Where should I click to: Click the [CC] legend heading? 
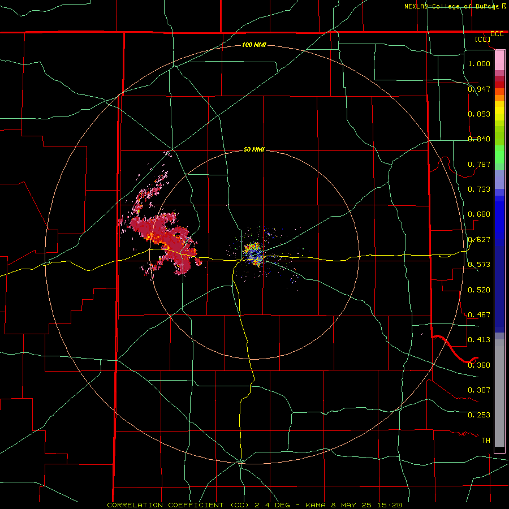[x=483, y=39]
